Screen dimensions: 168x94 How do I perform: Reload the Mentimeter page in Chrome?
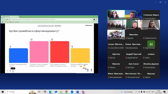[7, 20]
